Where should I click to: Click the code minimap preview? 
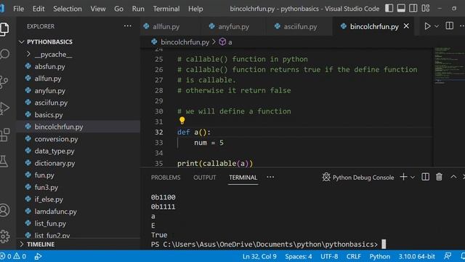[449, 65]
